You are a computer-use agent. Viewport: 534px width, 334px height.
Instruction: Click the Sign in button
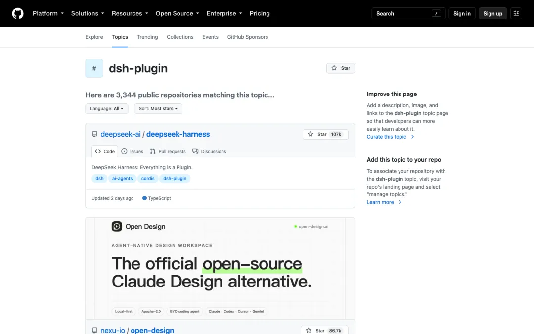(462, 14)
